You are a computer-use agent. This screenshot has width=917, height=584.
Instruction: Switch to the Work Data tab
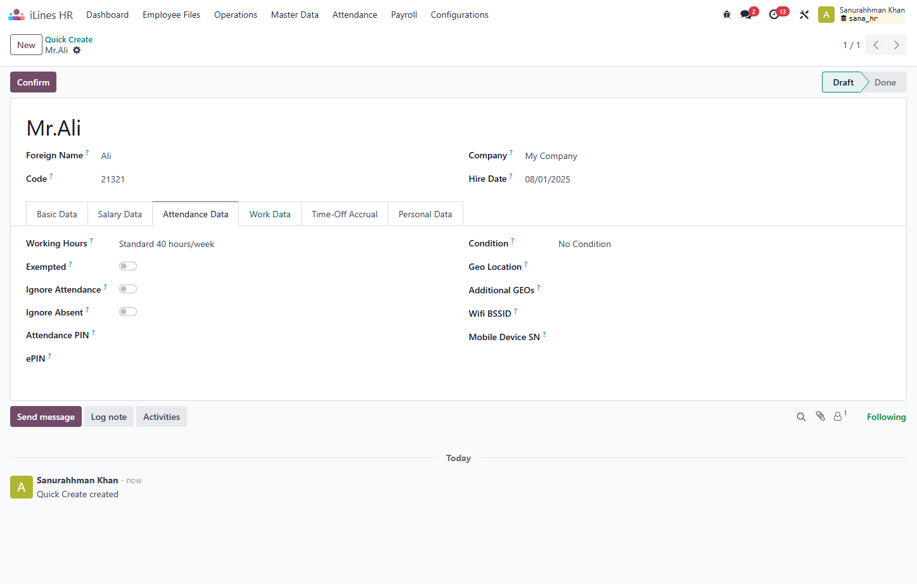coord(270,214)
